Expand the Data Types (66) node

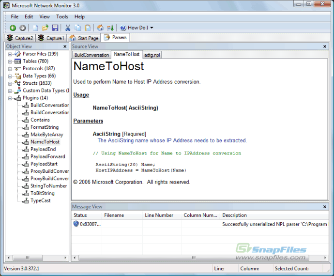[10, 77]
